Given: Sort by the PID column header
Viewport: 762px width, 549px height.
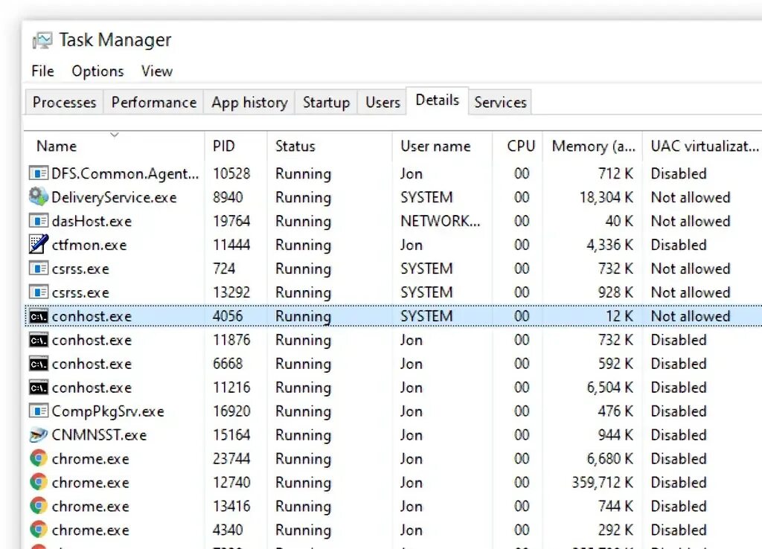Looking at the screenshot, I should coord(236,147).
